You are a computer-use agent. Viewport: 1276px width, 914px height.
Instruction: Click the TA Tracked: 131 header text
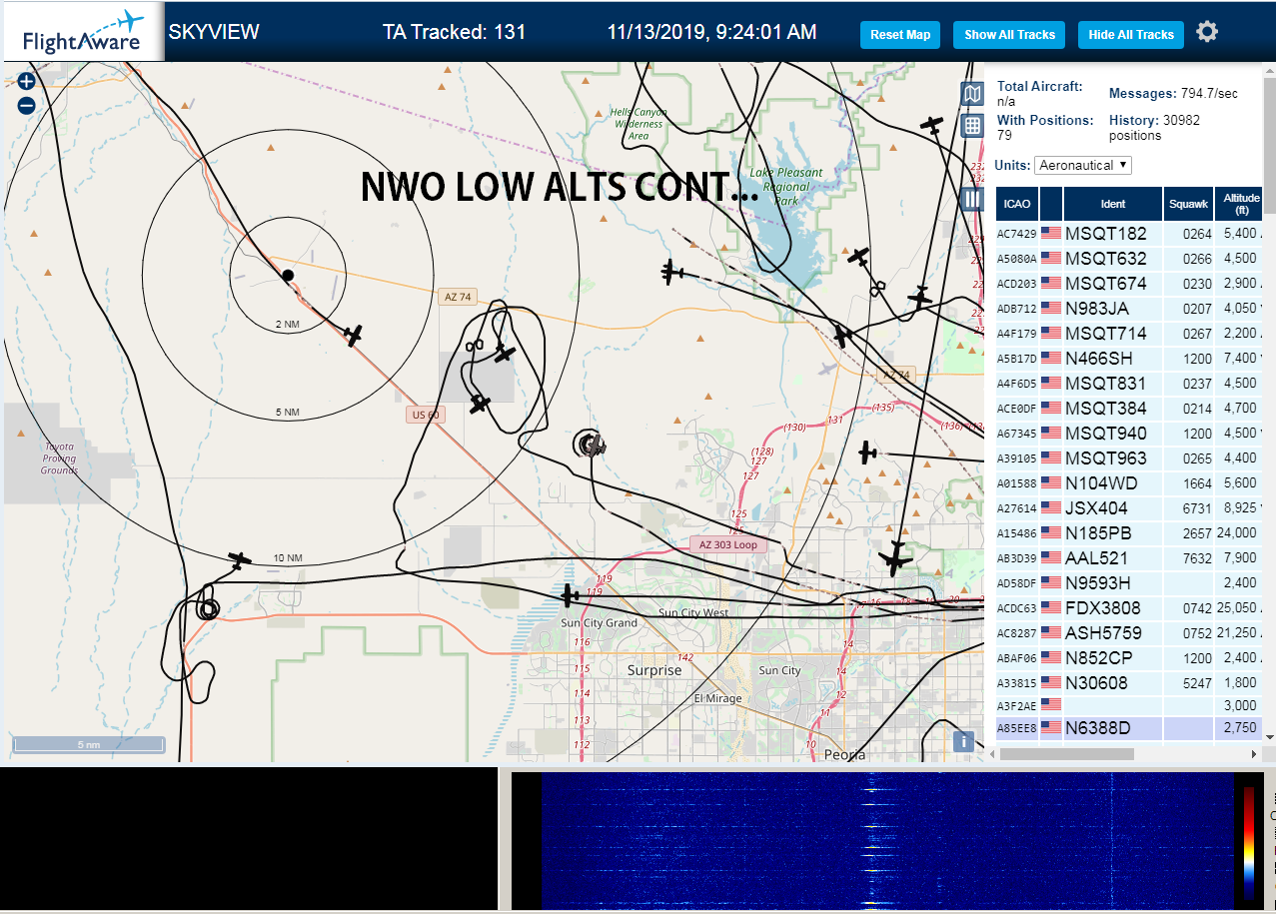[x=454, y=32]
